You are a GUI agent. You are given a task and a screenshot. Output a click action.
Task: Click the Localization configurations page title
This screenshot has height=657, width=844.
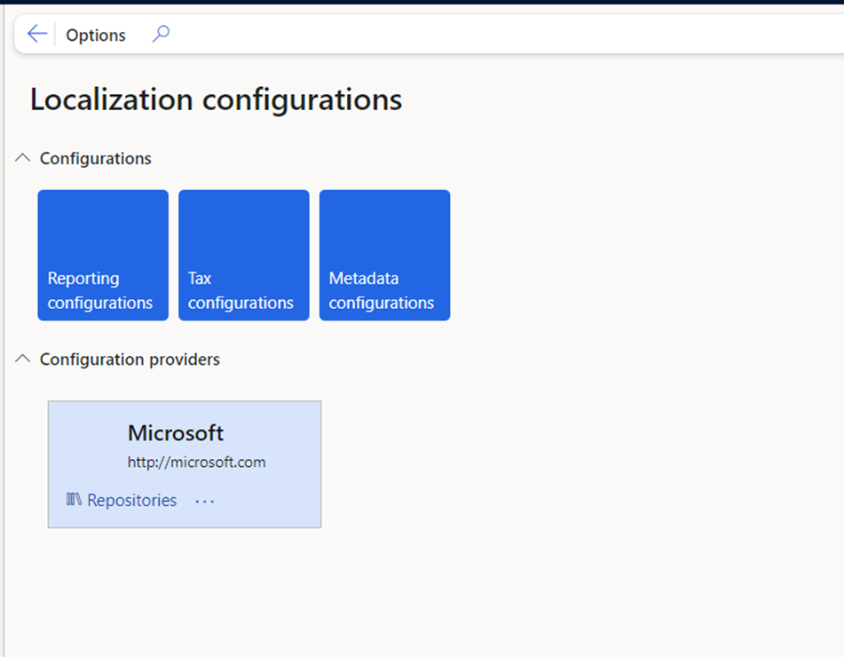(216, 99)
